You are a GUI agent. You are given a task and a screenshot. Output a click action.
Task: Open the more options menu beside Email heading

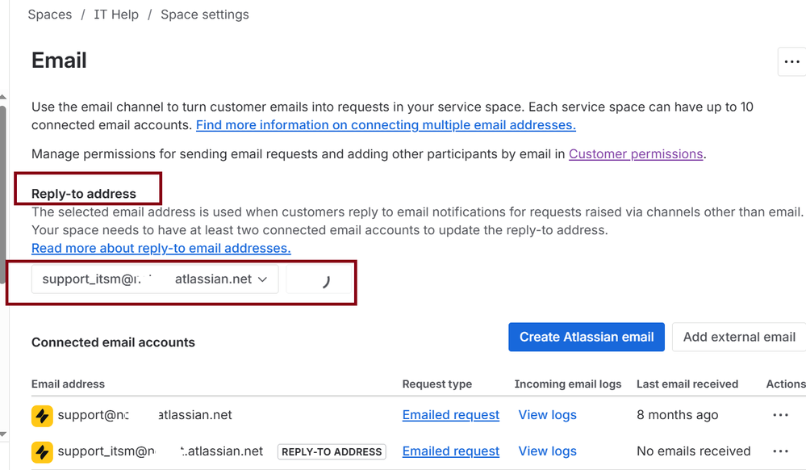[791, 61]
